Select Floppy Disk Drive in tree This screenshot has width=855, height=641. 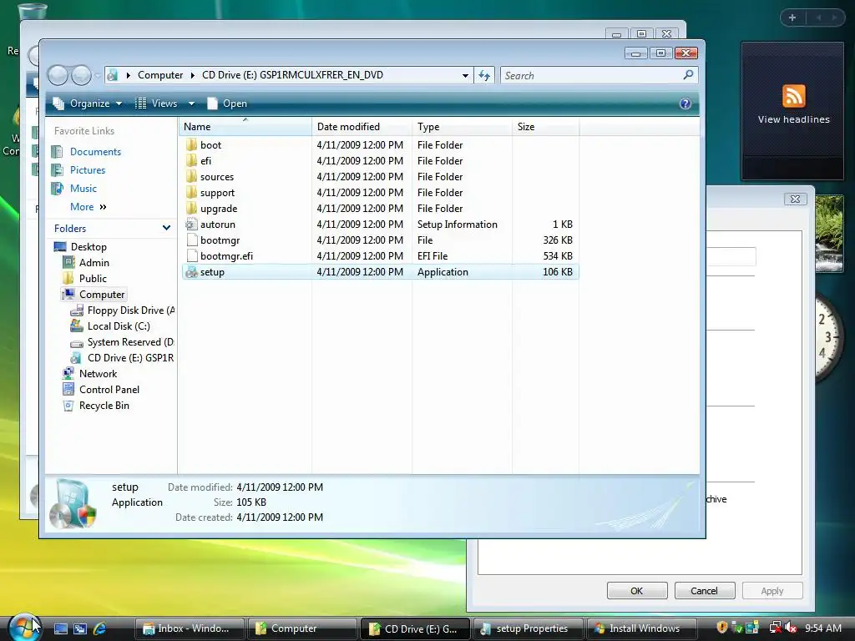pos(131,310)
